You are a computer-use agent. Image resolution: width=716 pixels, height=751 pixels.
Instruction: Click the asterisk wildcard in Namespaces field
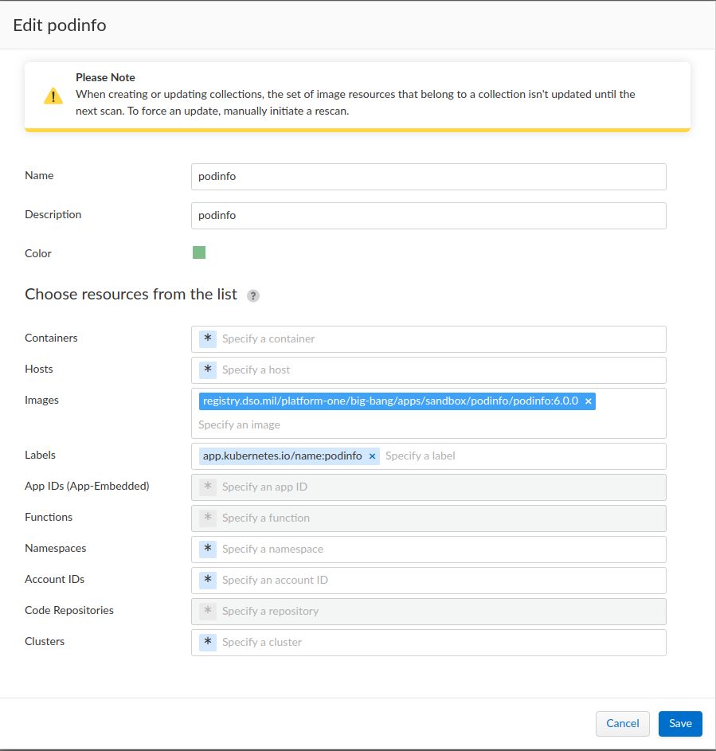click(208, 549)
